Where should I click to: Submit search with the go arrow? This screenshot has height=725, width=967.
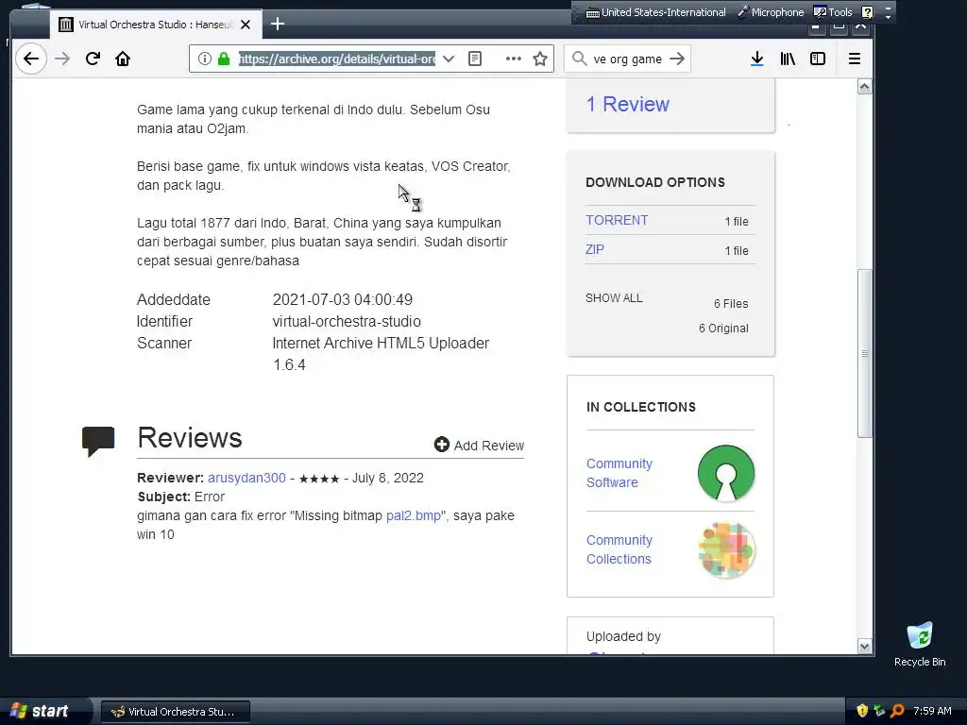[677, 59]
